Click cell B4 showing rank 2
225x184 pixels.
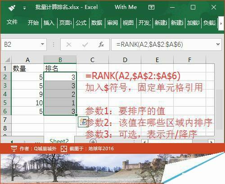click(60, 94)
